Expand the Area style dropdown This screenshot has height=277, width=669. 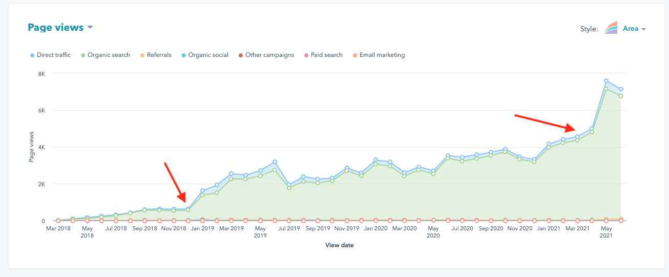634,29
